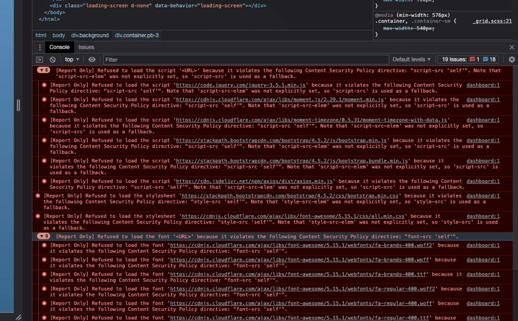
Task: Open dashboard:1 source for the fa-brands-400.ttf error
Action: pos(483,274)
